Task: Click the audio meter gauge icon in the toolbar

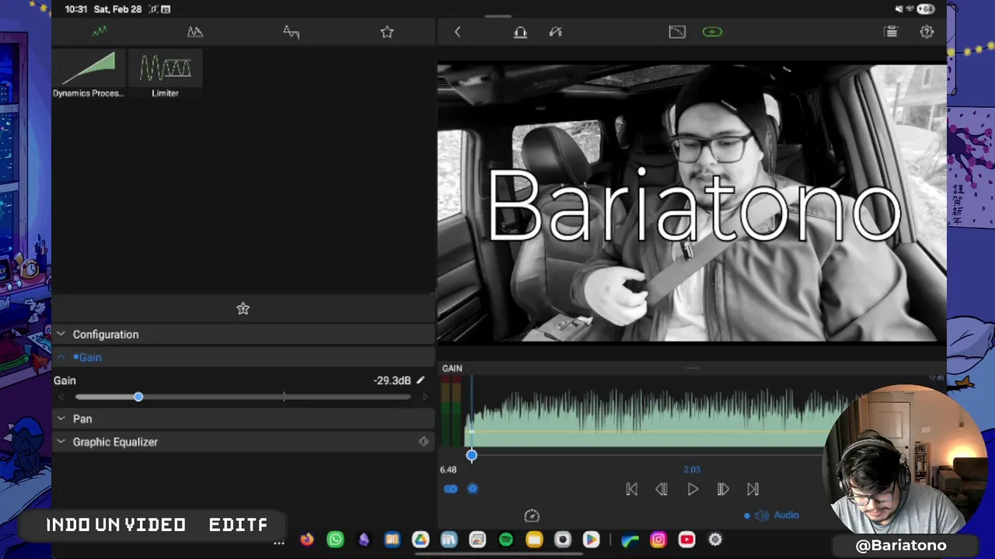Action: point(555,32)
